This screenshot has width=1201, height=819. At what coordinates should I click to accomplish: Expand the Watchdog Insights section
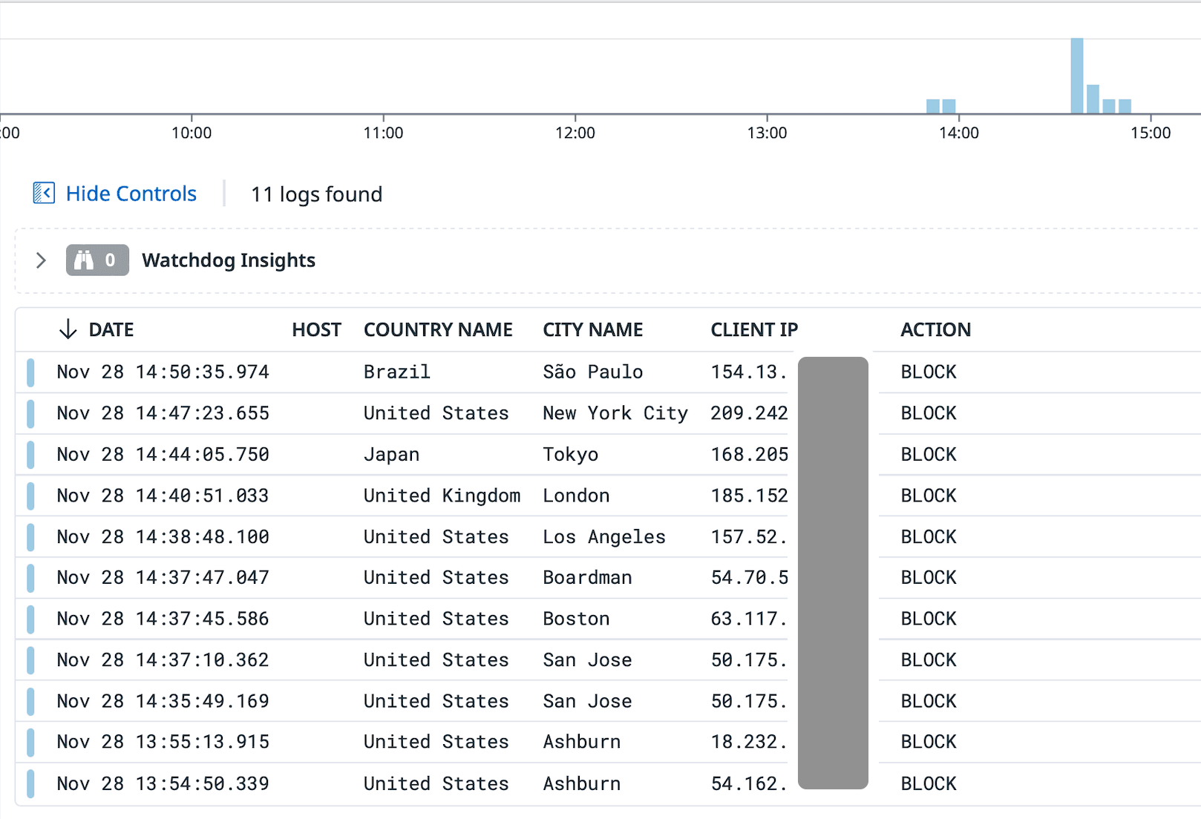click(x=41, y=260)
